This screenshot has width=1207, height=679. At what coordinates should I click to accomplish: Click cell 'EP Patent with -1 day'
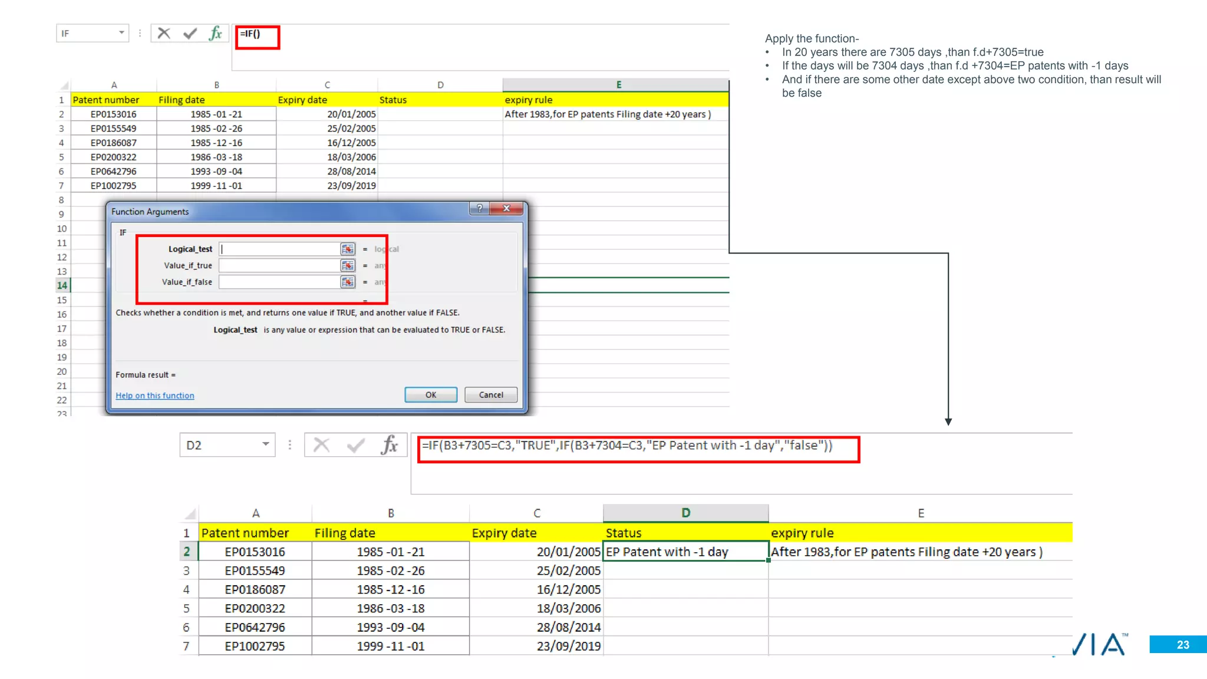point(686,552)
